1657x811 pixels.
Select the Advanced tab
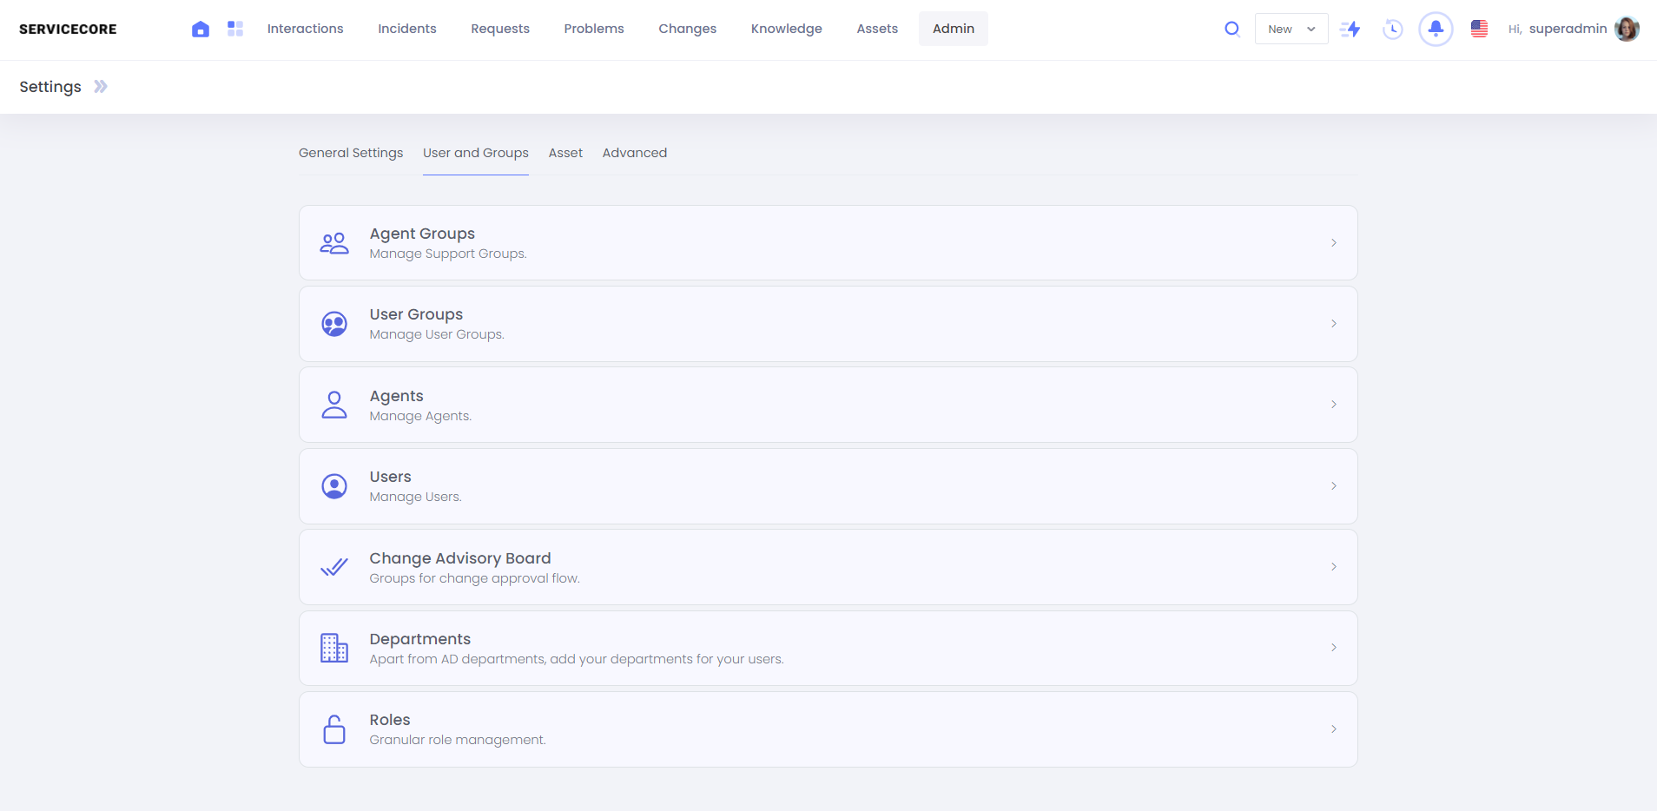coord(634,153)
